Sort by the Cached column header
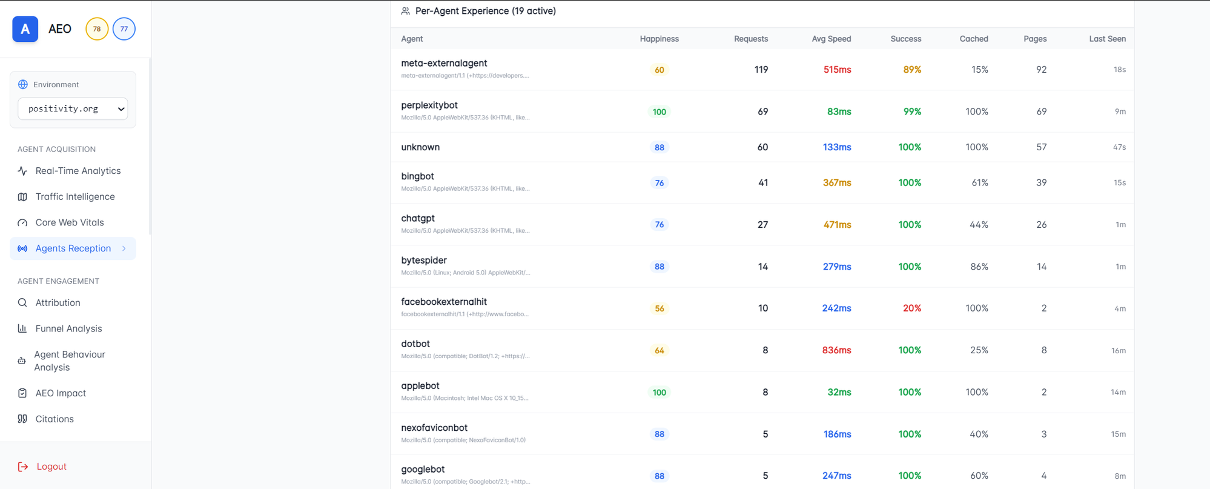 click(974, 39)
